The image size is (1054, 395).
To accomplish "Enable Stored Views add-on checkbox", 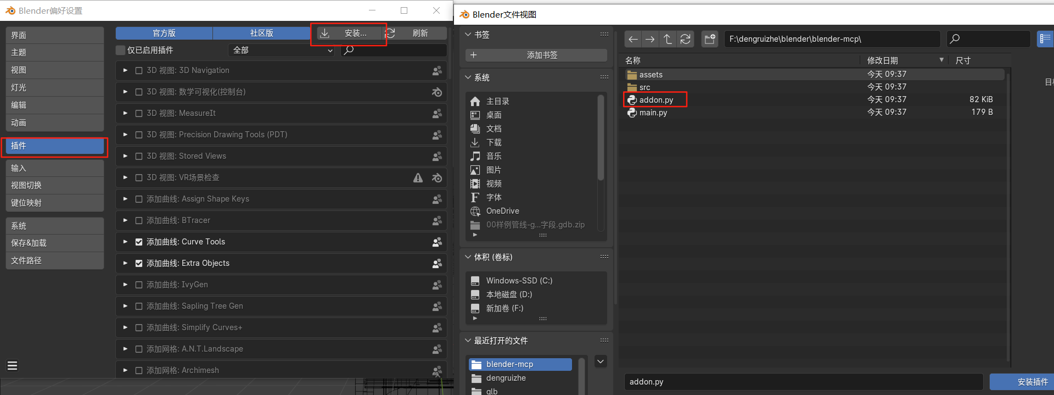I will click(139, 156).
